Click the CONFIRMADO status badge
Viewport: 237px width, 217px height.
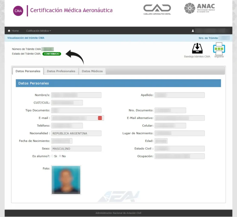[x=52, y=54]
